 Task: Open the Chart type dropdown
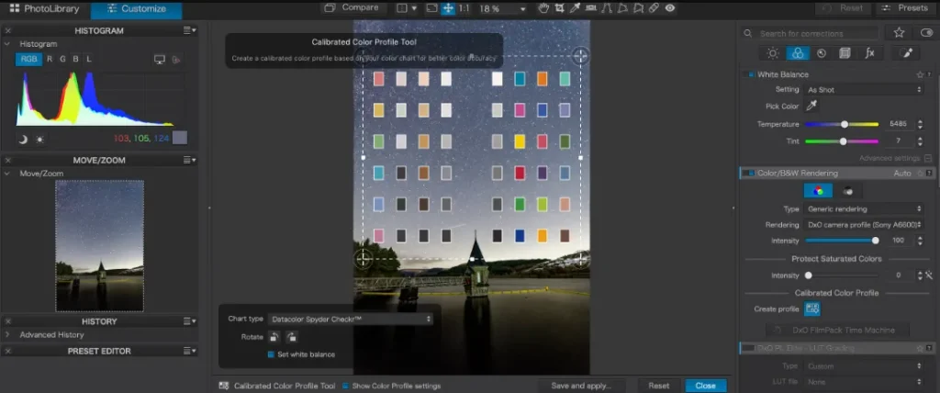click(350, 320)
